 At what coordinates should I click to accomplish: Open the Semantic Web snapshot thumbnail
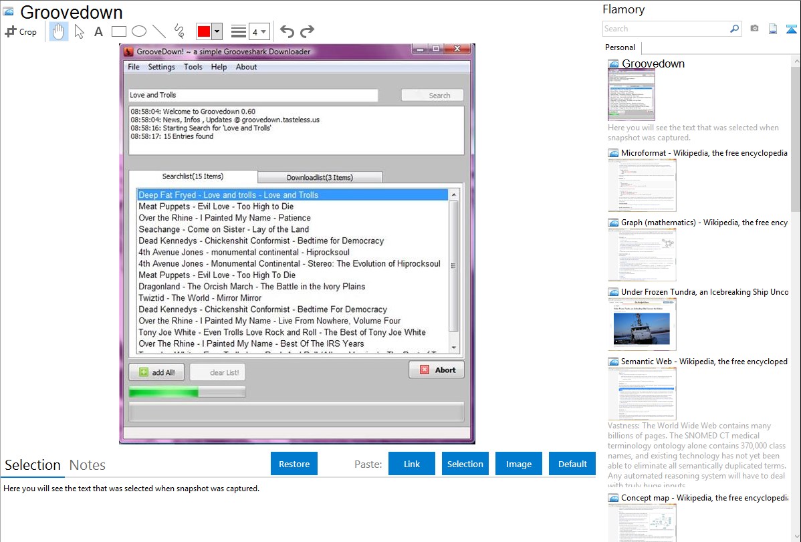coord(642,394)
